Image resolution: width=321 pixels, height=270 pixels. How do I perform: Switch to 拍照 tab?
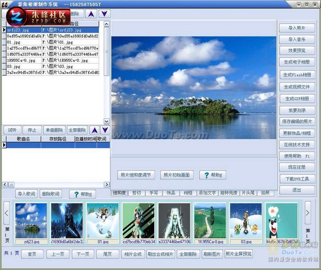pos(265,193)
